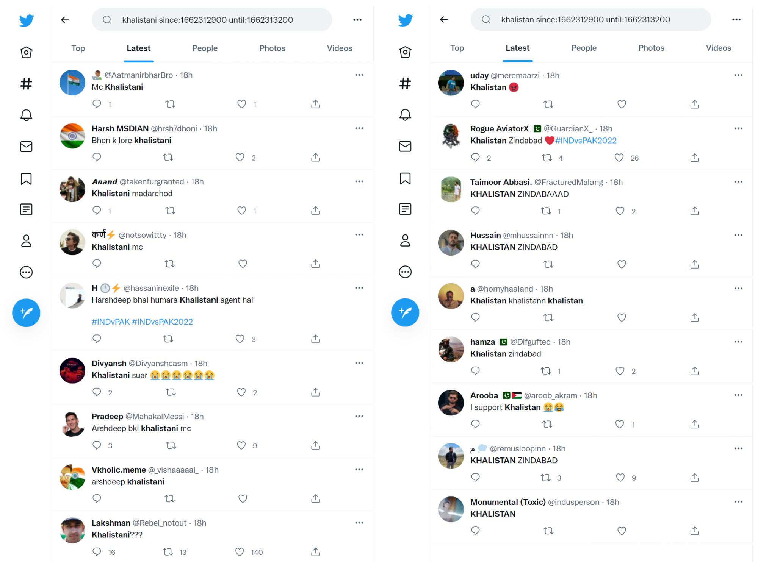
Task: Open search options menu beside khalistan search box
Action: click(x=736, y=20)
